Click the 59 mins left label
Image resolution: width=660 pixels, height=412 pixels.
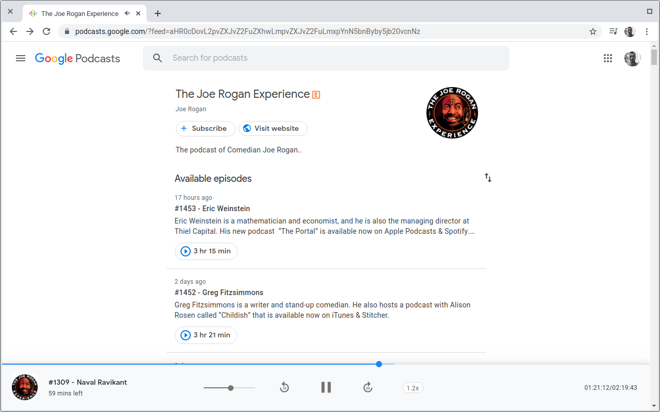click(65, 393)
